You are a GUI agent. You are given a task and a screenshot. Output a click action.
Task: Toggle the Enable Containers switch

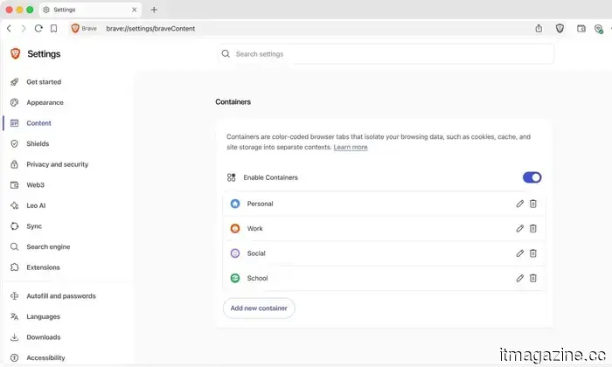[532, 177]
